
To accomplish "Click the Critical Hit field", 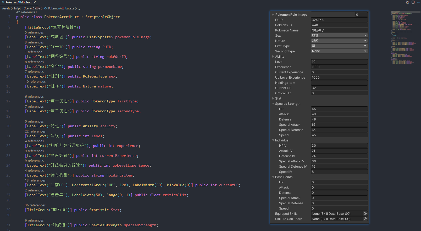I will click(x=339, y=93).
